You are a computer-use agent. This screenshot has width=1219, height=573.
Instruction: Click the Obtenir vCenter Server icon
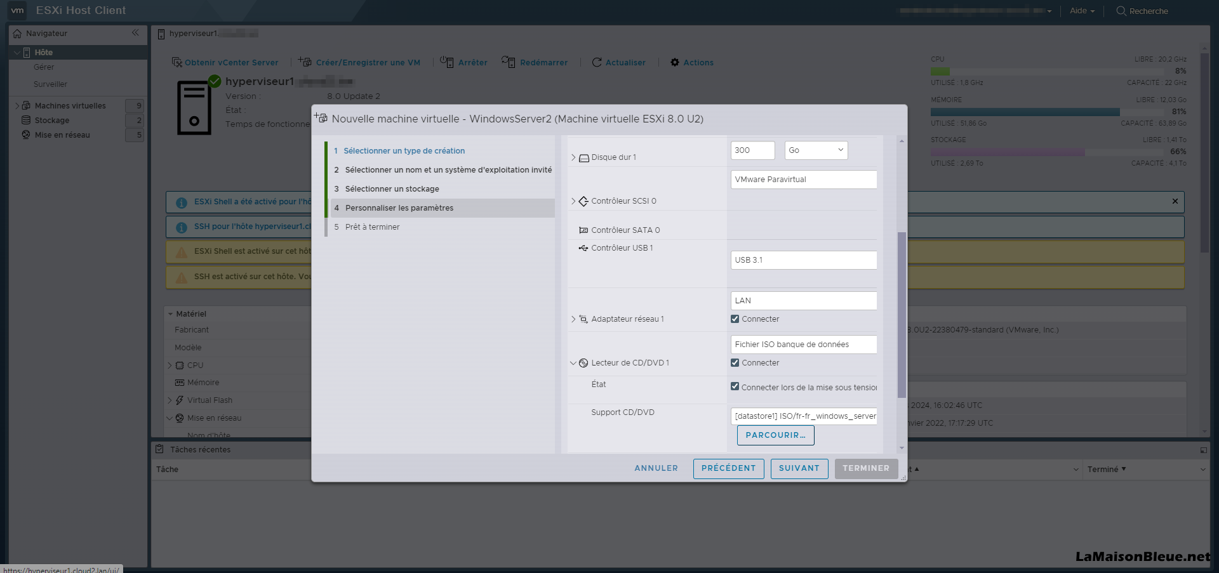click(x=177, y=62)
